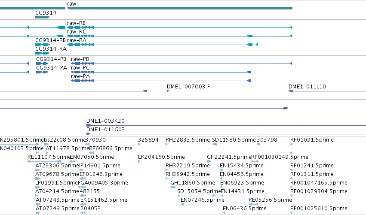Screen dimensions: 366x215
Task: Click EST label 370930
Action: (95, 140)
